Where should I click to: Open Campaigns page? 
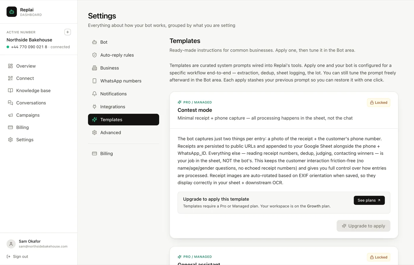(x=39, y=115)
